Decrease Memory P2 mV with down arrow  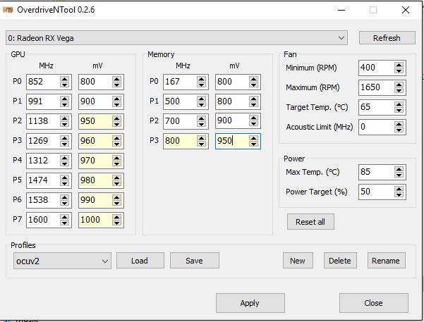254,124
